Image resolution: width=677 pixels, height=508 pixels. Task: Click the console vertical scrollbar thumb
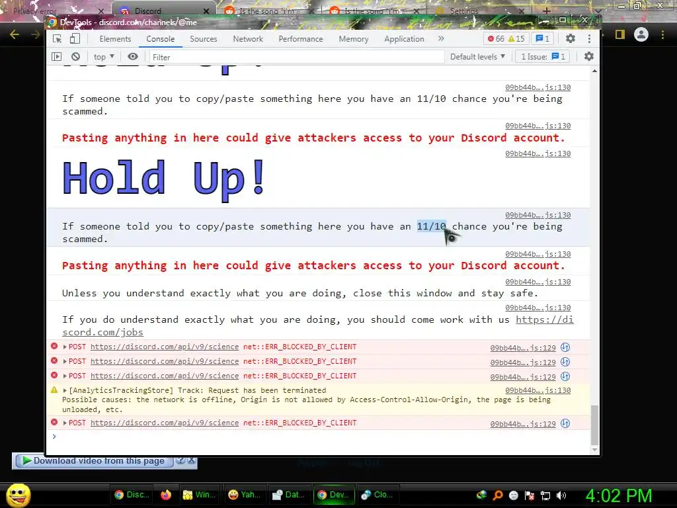pyautogui.click(x=594, y=425)
